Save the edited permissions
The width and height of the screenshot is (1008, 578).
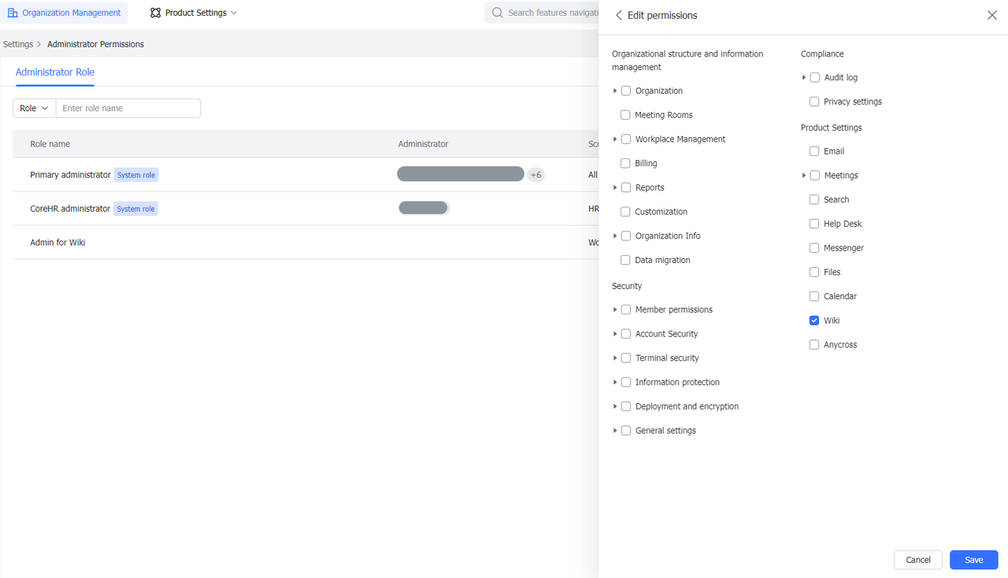[973, 559]
